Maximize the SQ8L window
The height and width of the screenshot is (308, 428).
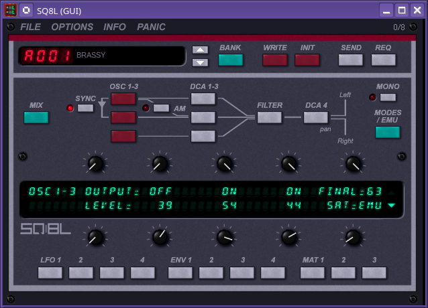[x=402, y=10]
